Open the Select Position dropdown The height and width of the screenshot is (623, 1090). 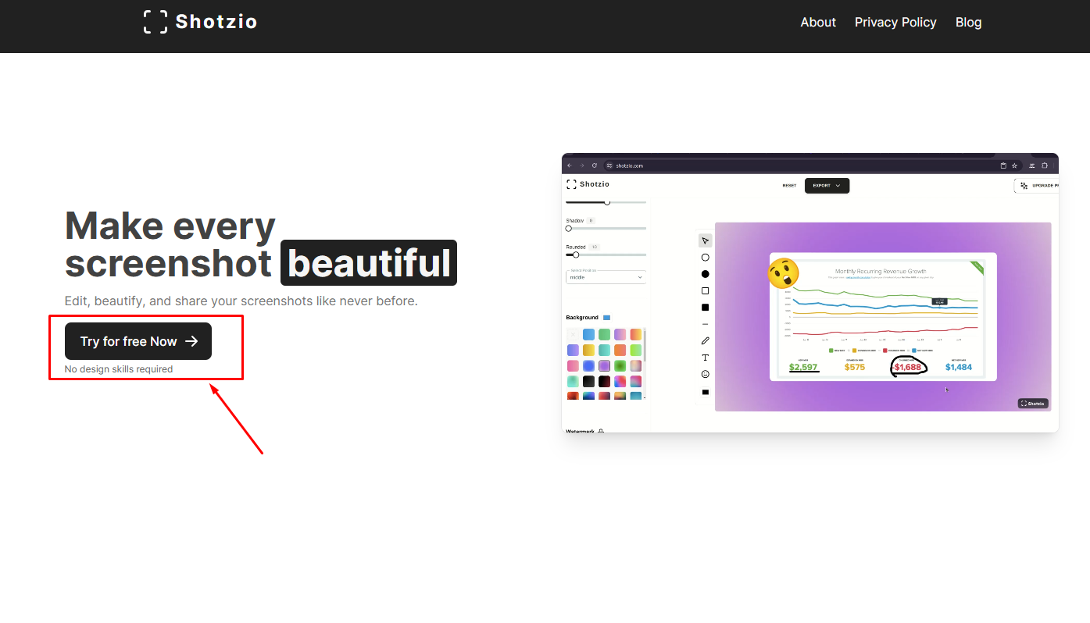(x=606, y=276)
